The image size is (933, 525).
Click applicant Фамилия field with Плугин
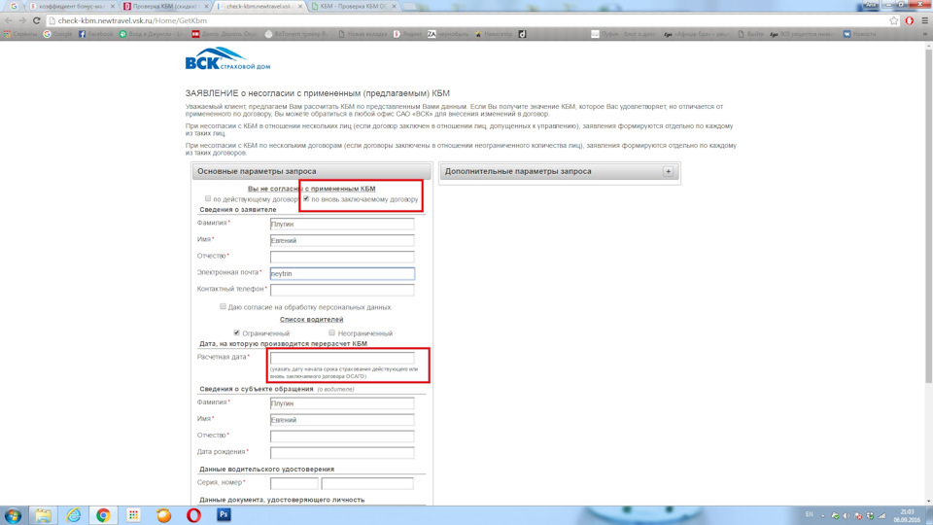pos(342,224)
